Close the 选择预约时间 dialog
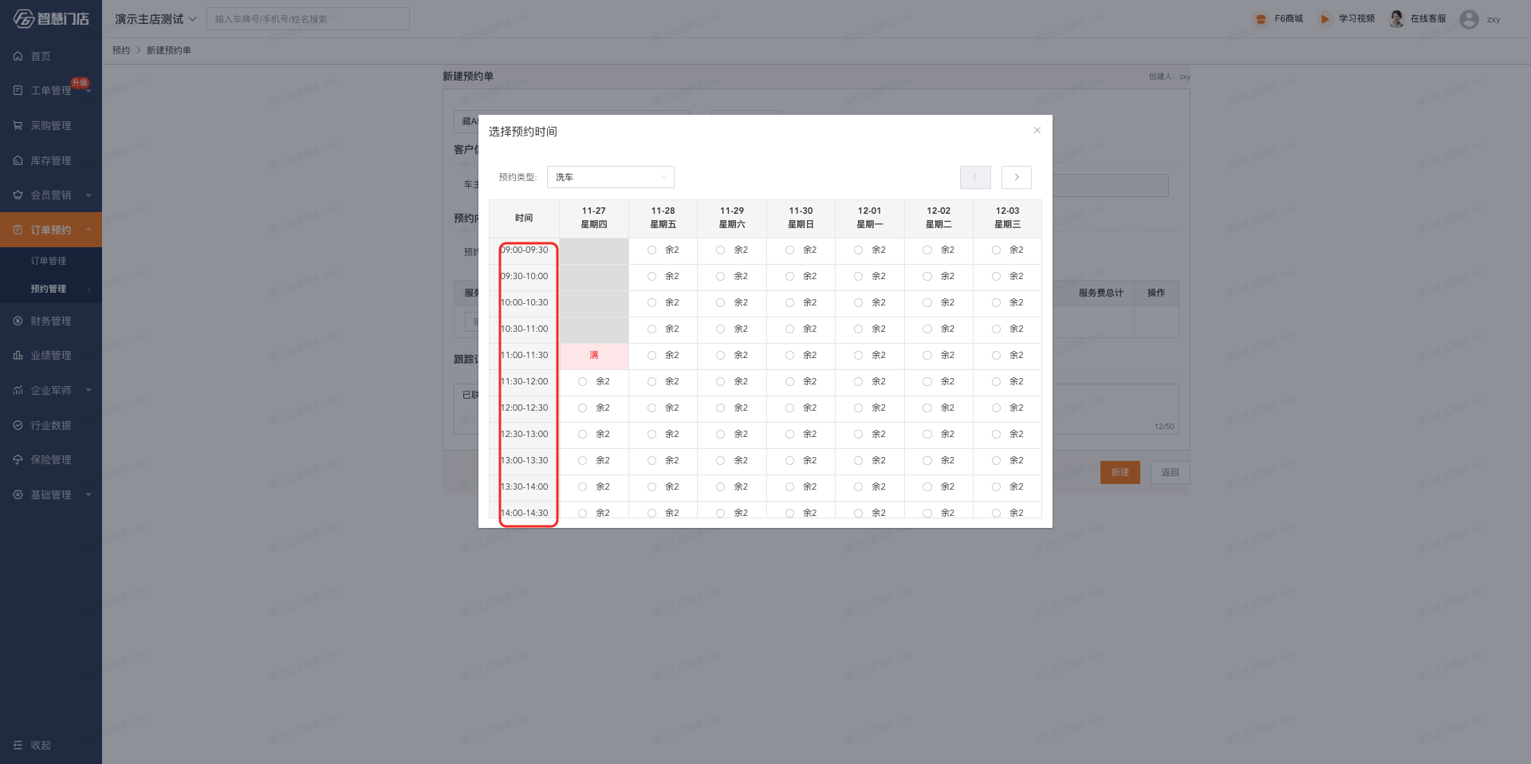The image size is (1531, 764). (1037, 131)
